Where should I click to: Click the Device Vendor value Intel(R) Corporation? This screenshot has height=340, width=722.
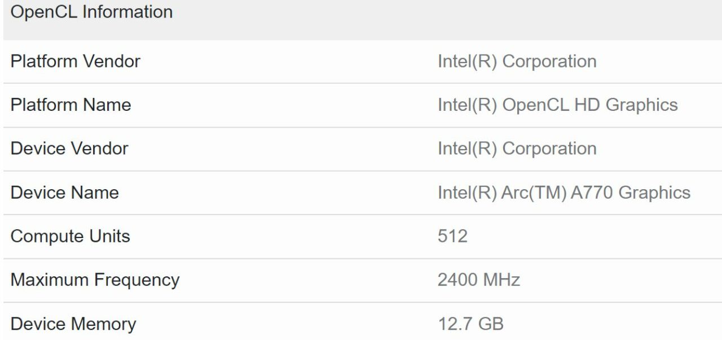click(517, 149)
